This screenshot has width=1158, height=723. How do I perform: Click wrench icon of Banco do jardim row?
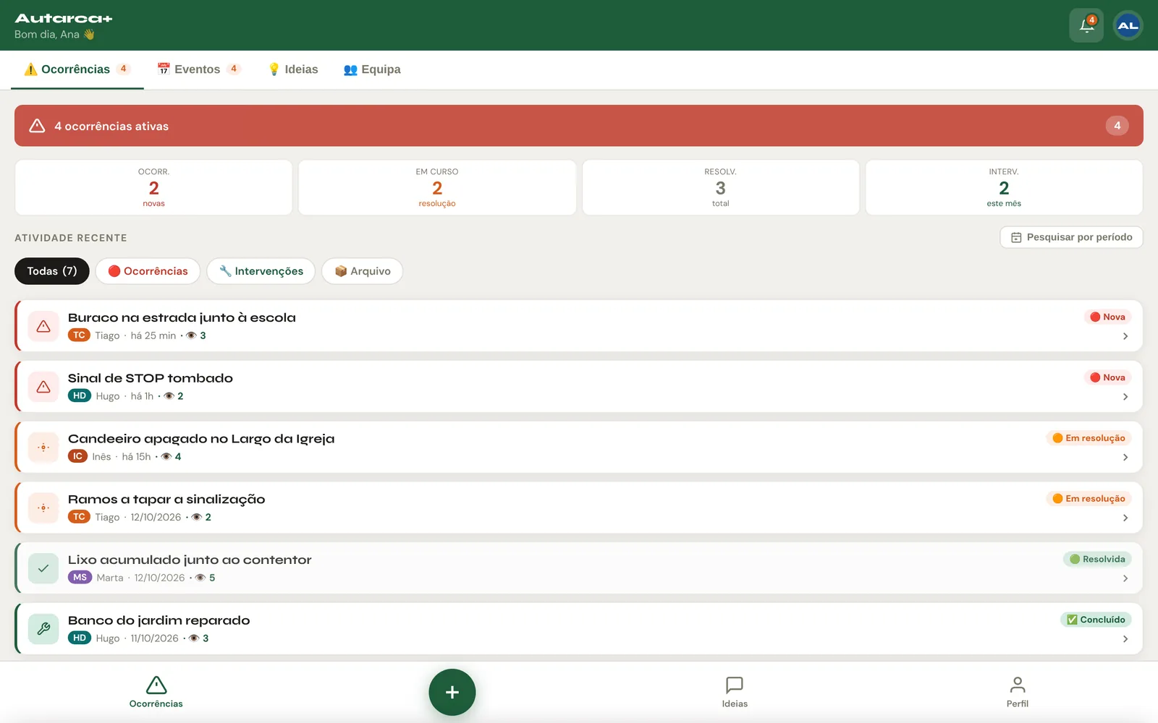pyautogui.click(x=43, y=629)
